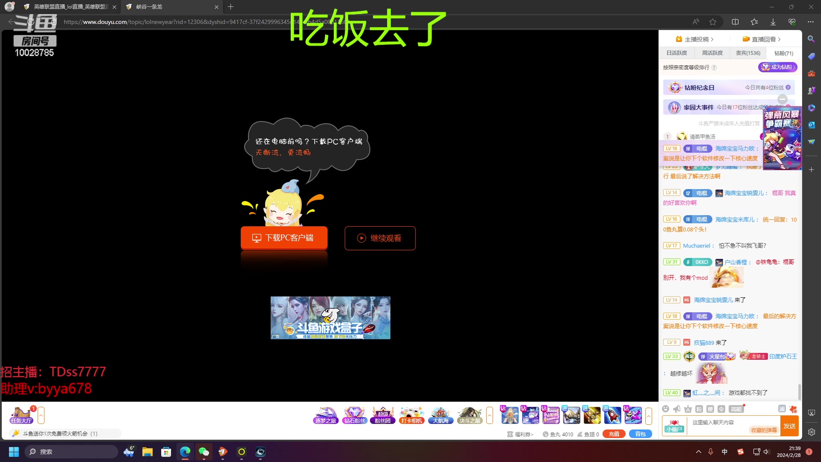Viewport: 821px width, 462px height.
Task: Open the danmaku font style crown icon
Action: pyautogui.click(x=688, y=409)
